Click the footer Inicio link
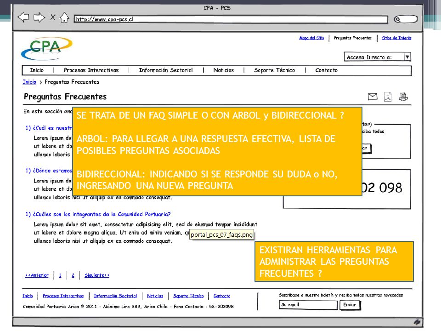 (28, 296)
